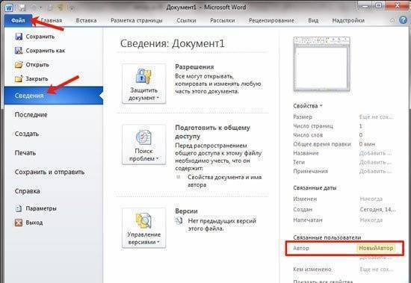Click the Число страниц property label
The image size is (411, 283).
(x=313, y=126)
